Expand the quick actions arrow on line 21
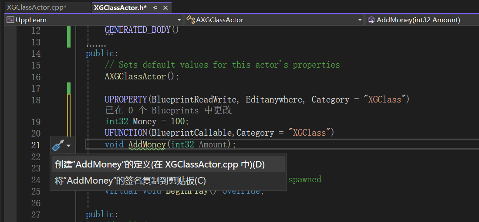The width and height of the screenshot is (479, 222). (69, 146)
